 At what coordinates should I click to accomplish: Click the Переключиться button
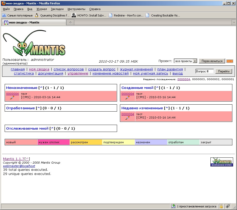click(212, 61)
